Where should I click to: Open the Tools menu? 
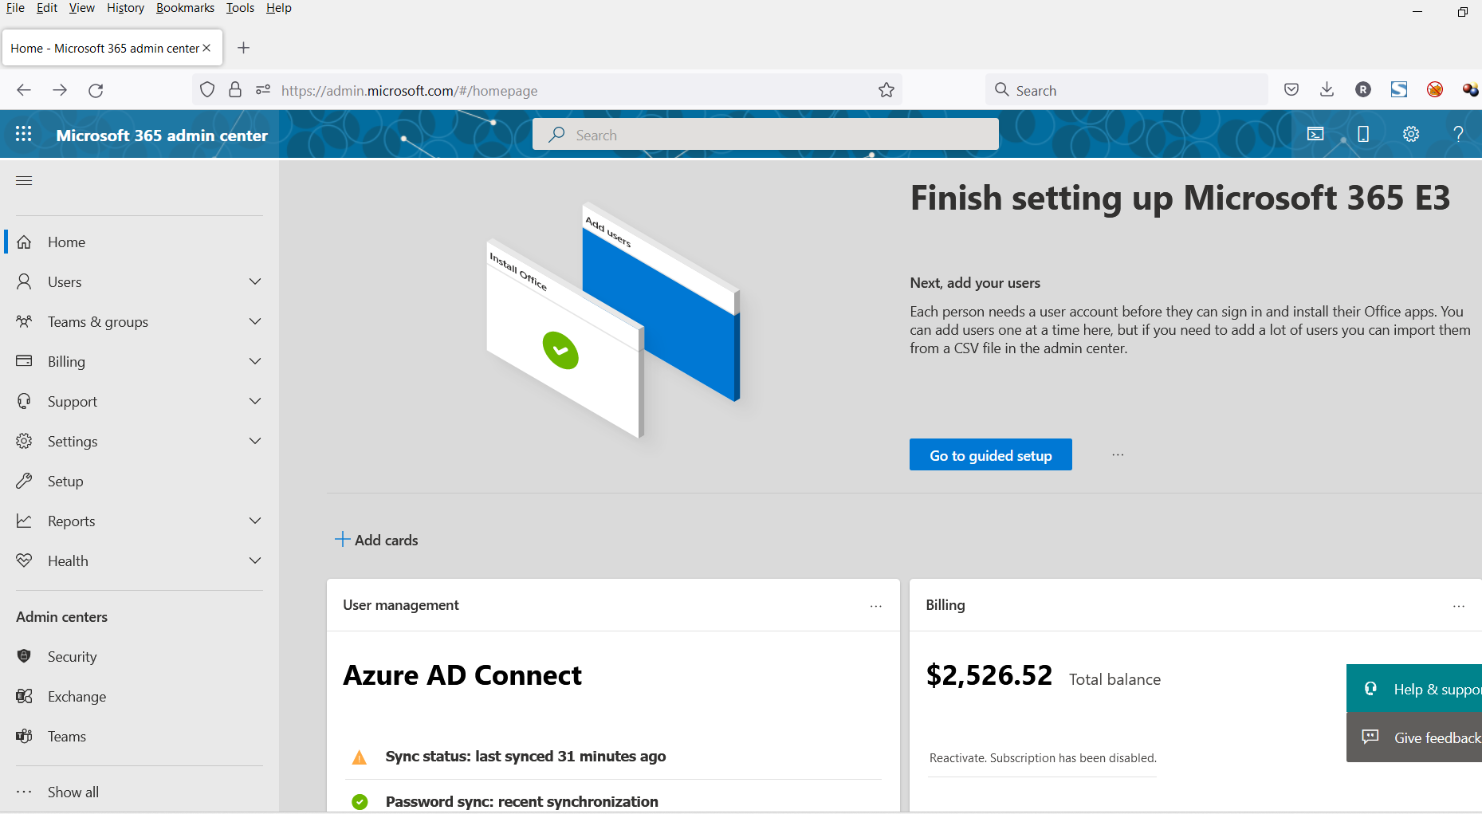tap(240, 8)
